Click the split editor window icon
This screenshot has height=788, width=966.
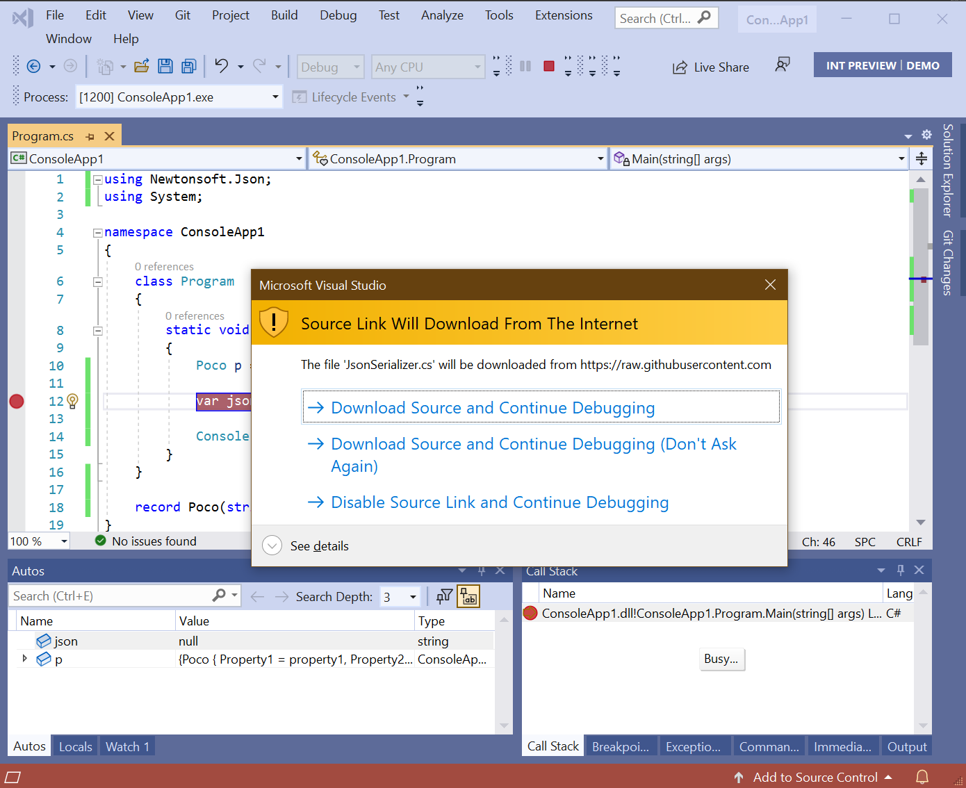click(922, 158)
